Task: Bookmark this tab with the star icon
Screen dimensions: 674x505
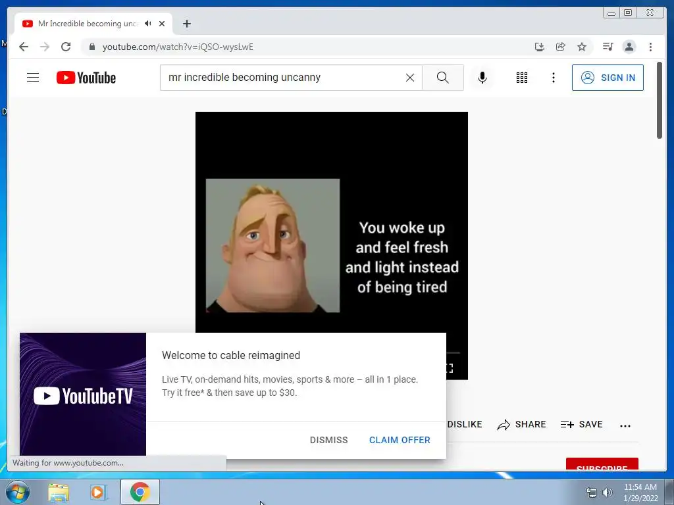Action: pyautogui.click(x=582, y=47)
